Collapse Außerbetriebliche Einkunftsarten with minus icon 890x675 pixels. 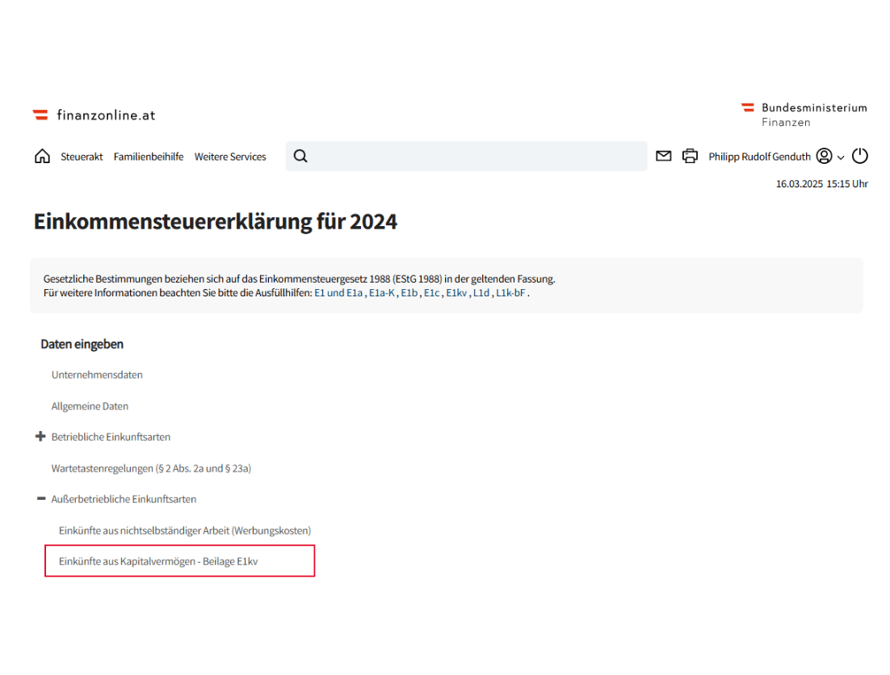coord(41,499)
